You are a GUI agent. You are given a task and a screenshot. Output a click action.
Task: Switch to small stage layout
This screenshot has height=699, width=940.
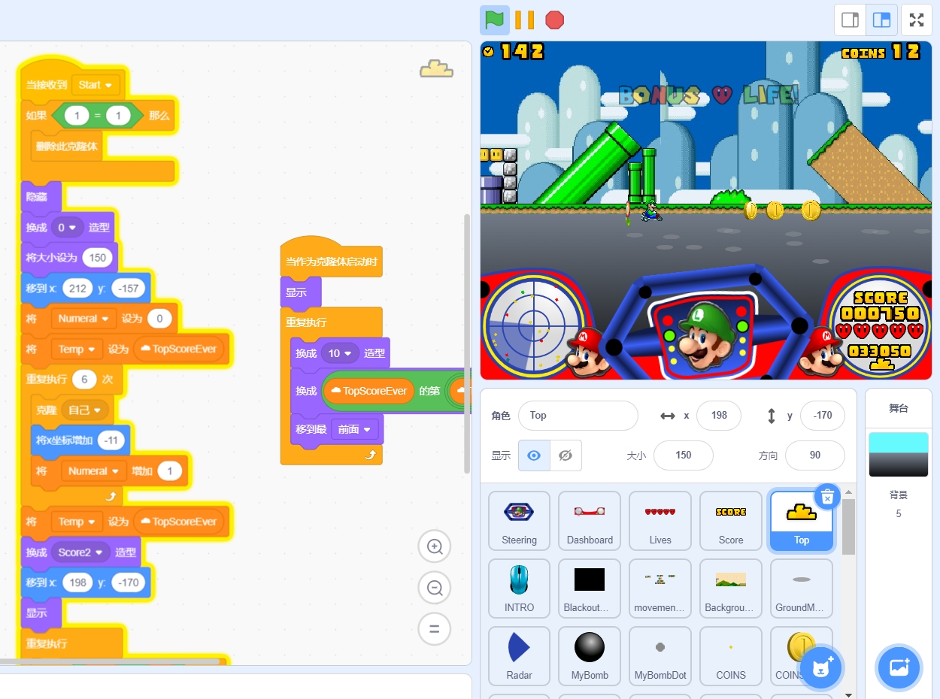(x=851, y=20)
